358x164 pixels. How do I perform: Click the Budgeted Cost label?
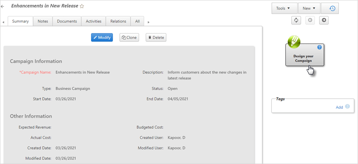[150, 127]
